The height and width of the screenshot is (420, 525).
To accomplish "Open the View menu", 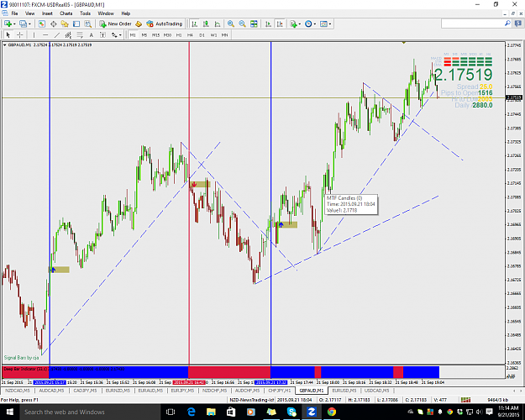I will tap(29, 13).
